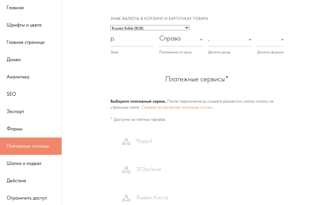Select the Яндекс.Касса service label
Viewport: 320px width, 205px height.
152,198
